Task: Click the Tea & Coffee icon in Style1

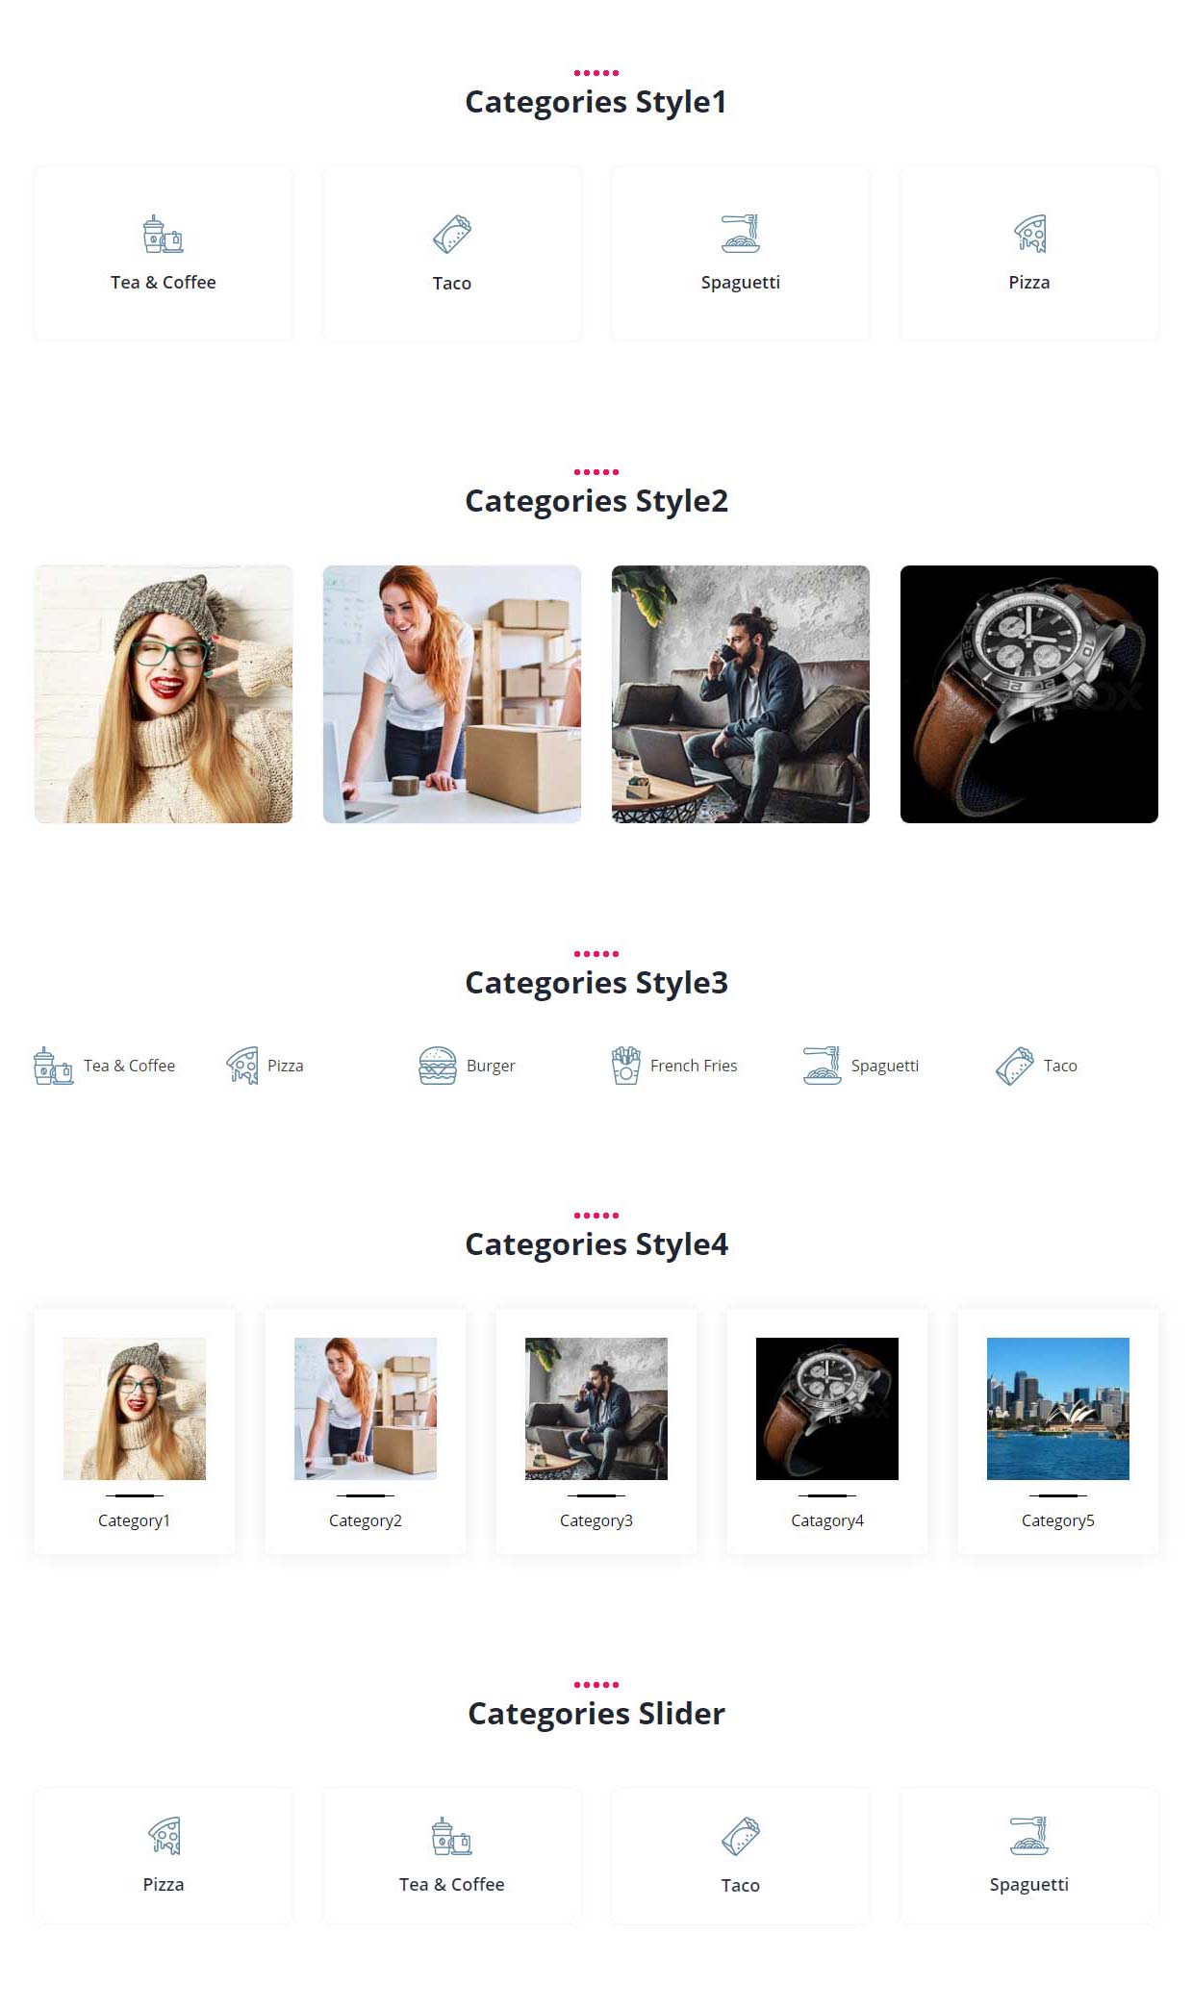Action: tap(163, 234)
